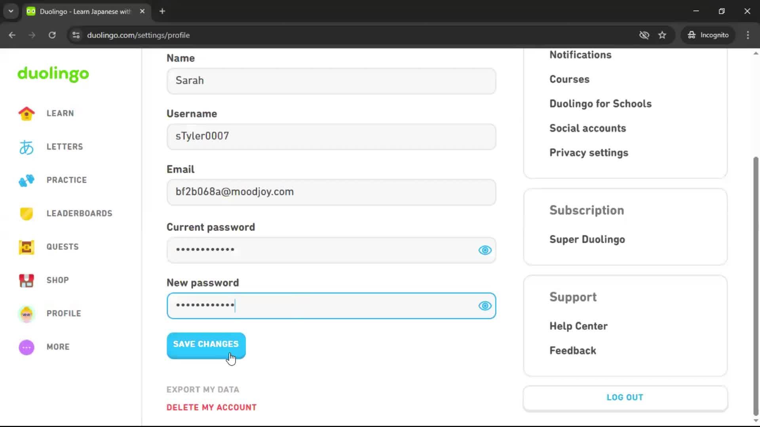Open Privacy settings
This screenshot has width=760, height=427.
pyautogui.click(x=589, y=153)
